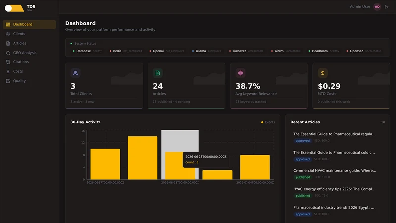Select the Turbovec status indicator
The height and width of the screenshot is (223, 396).
[246, 51]
